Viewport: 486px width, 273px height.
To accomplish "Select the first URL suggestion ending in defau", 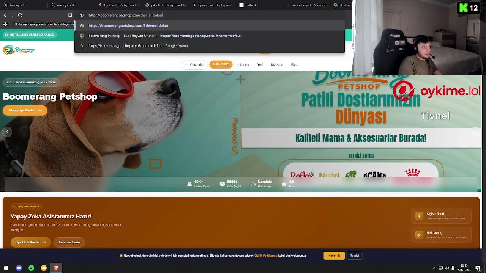I will (210, 25).
